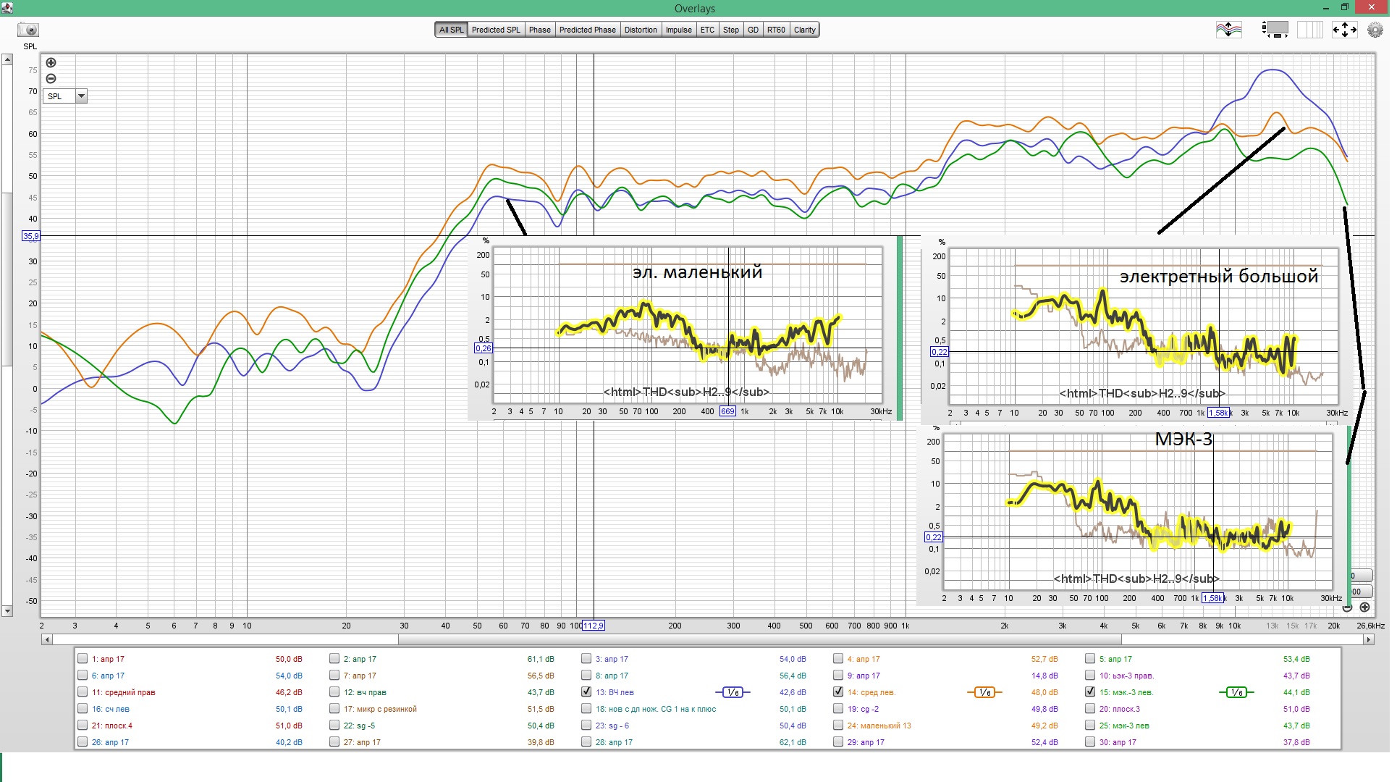This screenshot has height=782, width=1397.
Task: Click the graph limits arrows icon
Action: (1344, 30)
